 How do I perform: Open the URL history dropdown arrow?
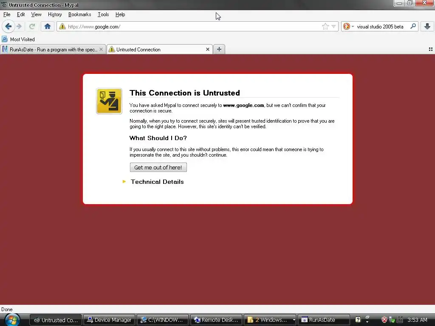333,27
